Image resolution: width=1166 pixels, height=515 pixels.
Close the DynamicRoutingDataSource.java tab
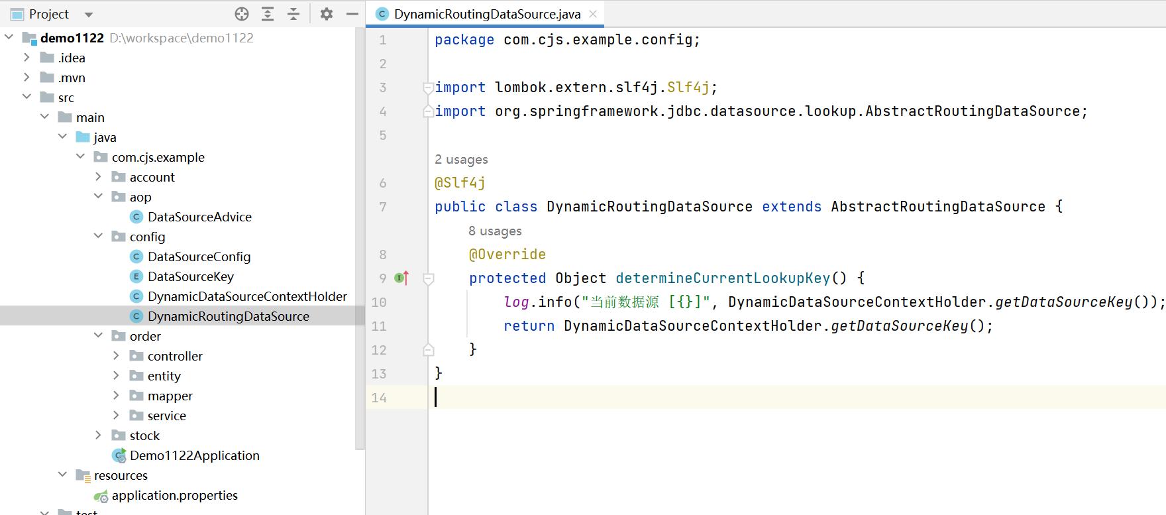click(x=593, y=14)
